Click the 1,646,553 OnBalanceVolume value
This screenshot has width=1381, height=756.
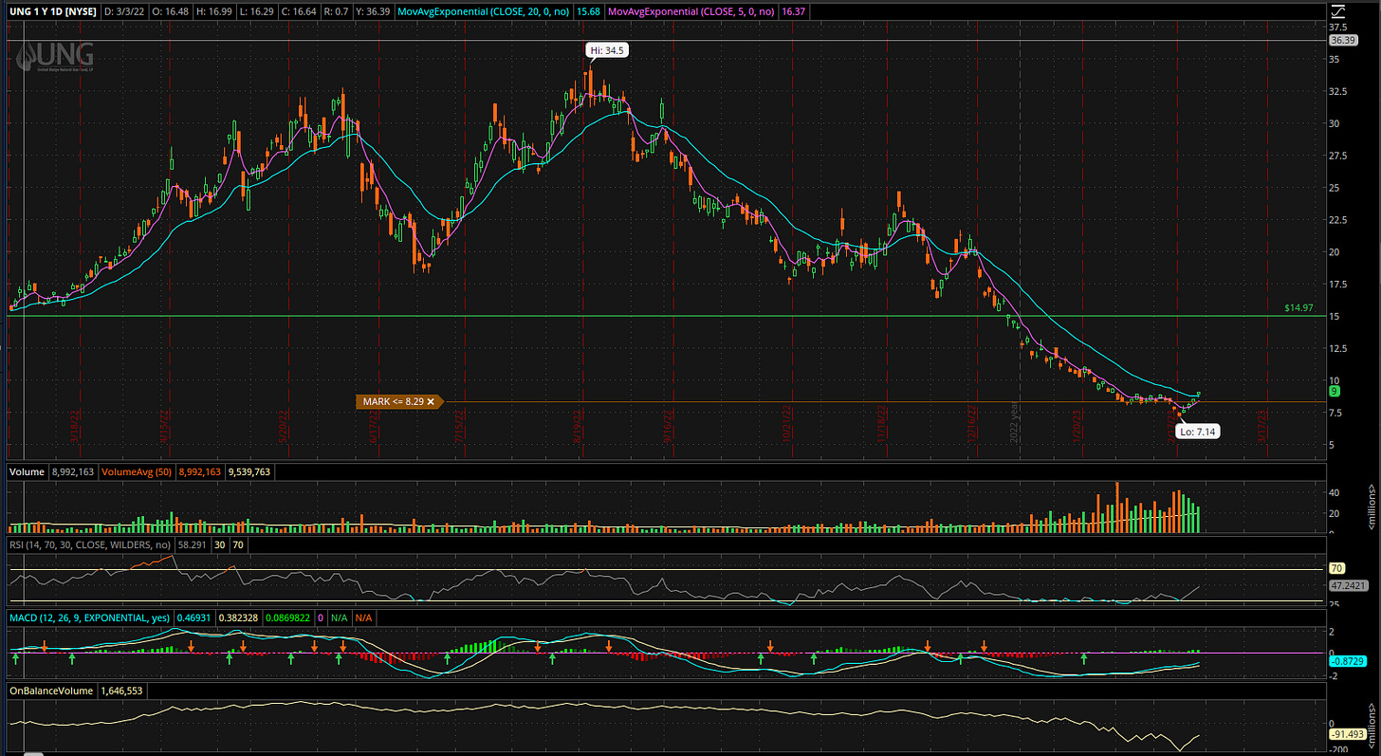120,691
